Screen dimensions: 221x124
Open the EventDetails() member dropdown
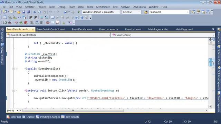[214, 35]
